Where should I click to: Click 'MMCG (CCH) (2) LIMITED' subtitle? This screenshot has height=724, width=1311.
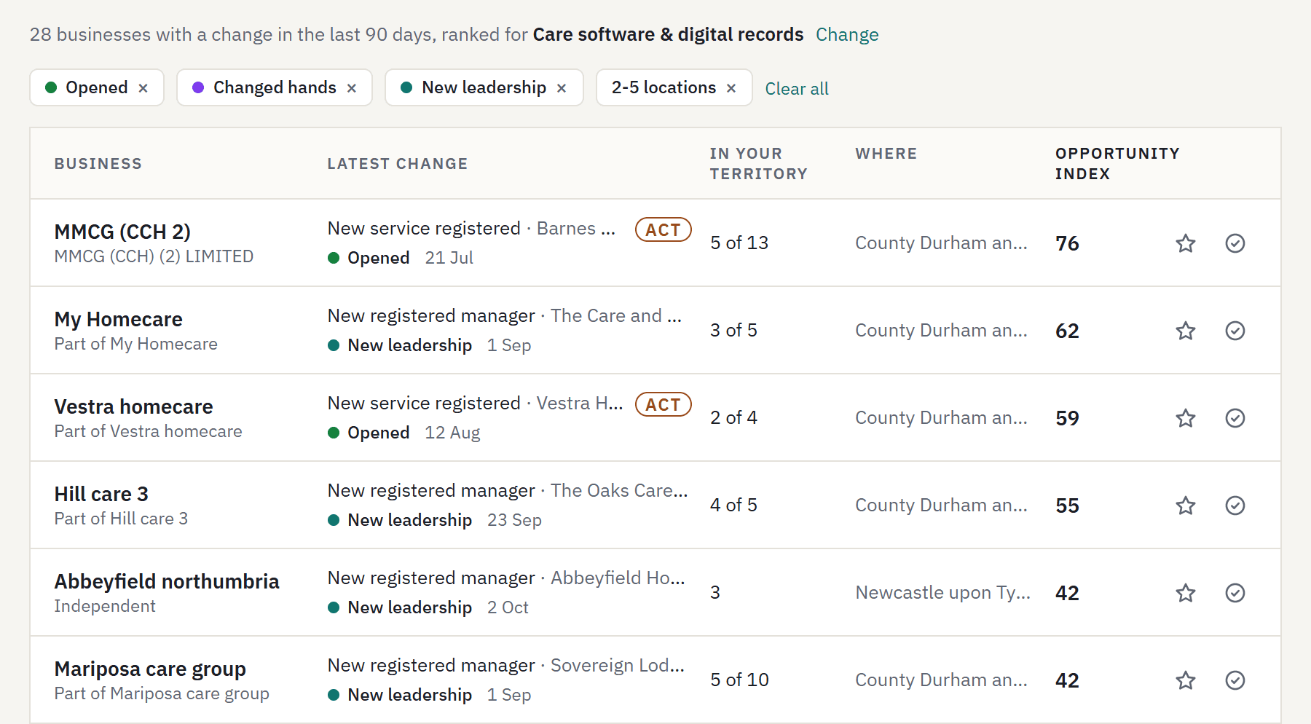pos(154,256)
